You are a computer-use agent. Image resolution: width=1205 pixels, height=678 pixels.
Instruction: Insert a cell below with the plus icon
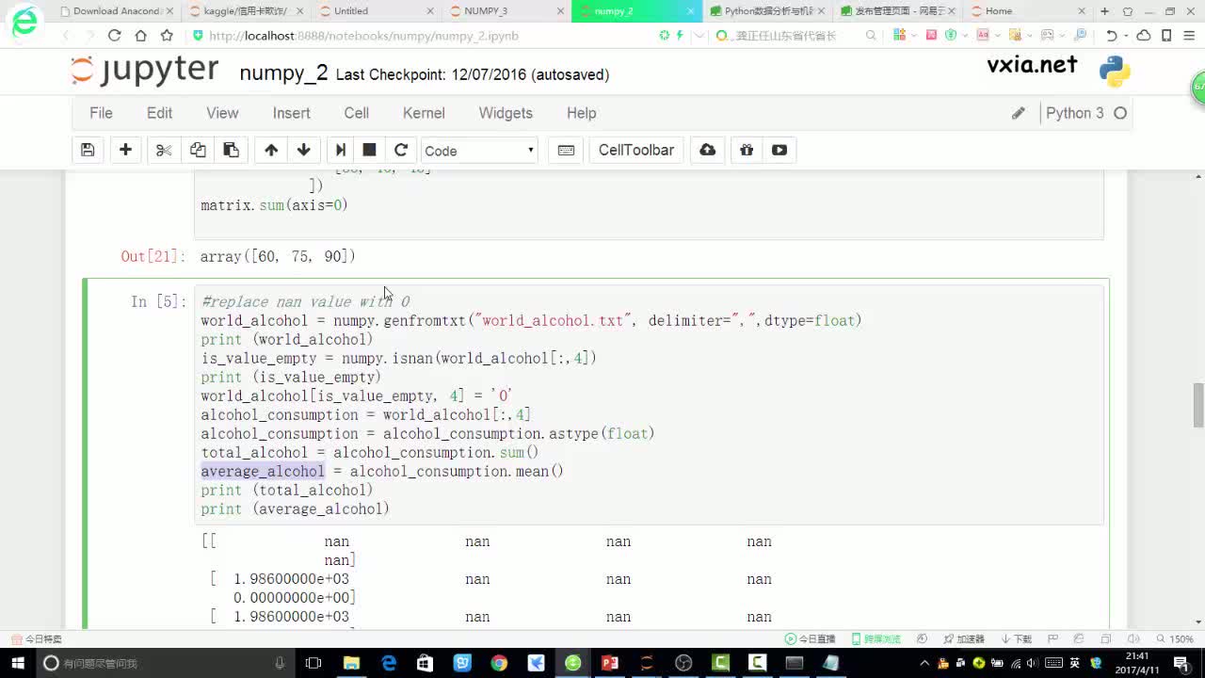click(x=125, y=150)
